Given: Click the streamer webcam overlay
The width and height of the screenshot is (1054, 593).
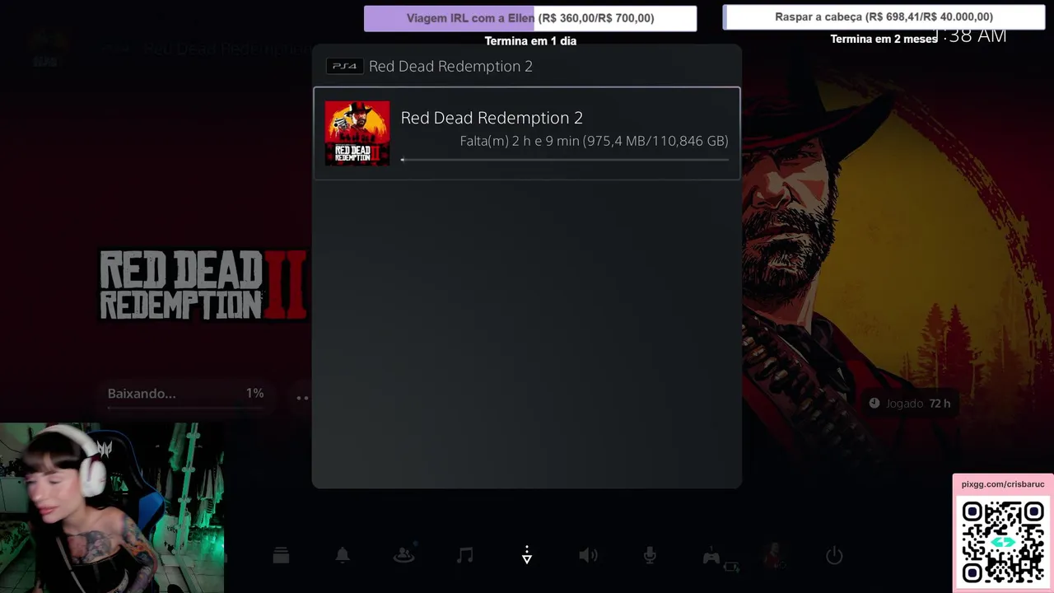Looking at the screenshot, I should point(112,508).
